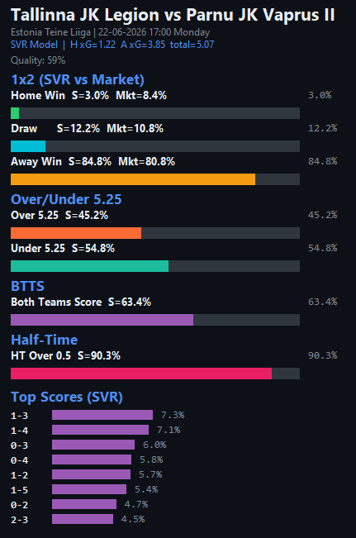Open the 1x2 (SVR vs Market) section heading
The height and width of the screenshot is (538, 356).
78,79
